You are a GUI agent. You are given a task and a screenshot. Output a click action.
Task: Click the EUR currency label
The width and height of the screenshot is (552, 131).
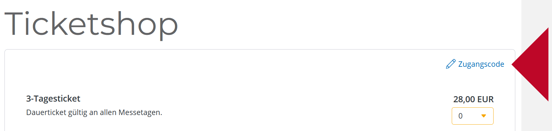click(x=486, y=99)
